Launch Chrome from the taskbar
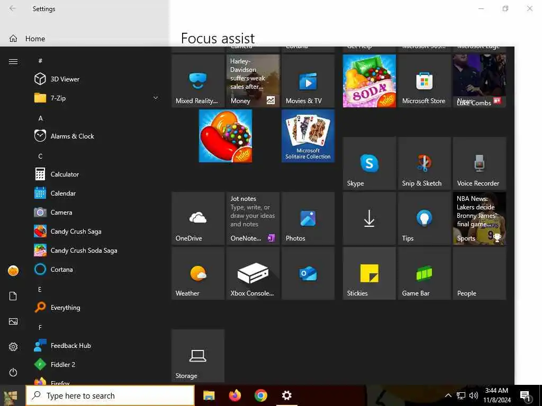 coord(260,395)
